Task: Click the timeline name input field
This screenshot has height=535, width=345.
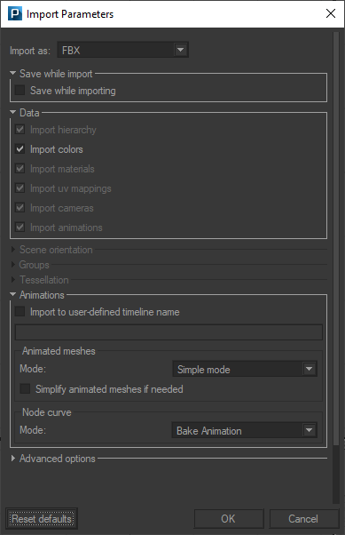Action: 169,332
